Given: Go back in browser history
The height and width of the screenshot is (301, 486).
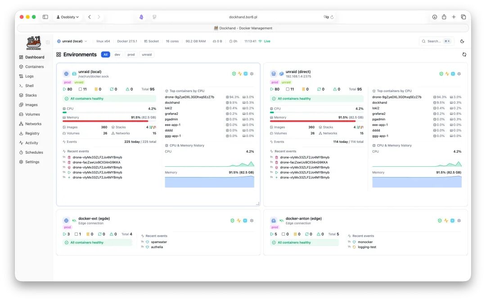Looking at the screenshot, I should click(x=89, y=17).
